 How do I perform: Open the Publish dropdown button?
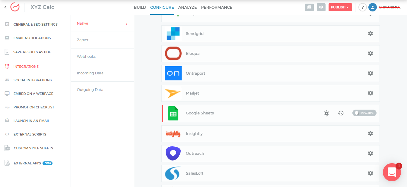pos(340,7)
